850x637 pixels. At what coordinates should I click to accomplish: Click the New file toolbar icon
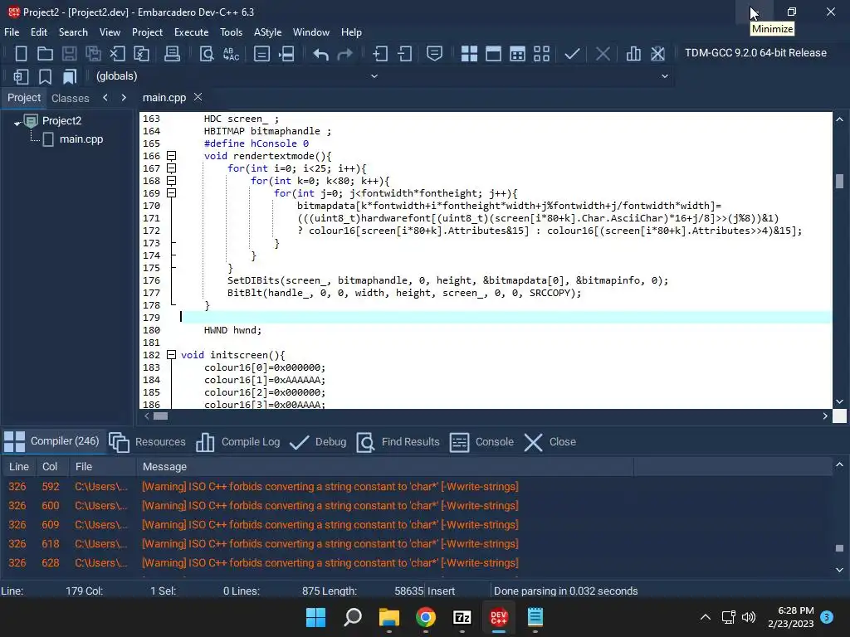[x=21, y=54]
